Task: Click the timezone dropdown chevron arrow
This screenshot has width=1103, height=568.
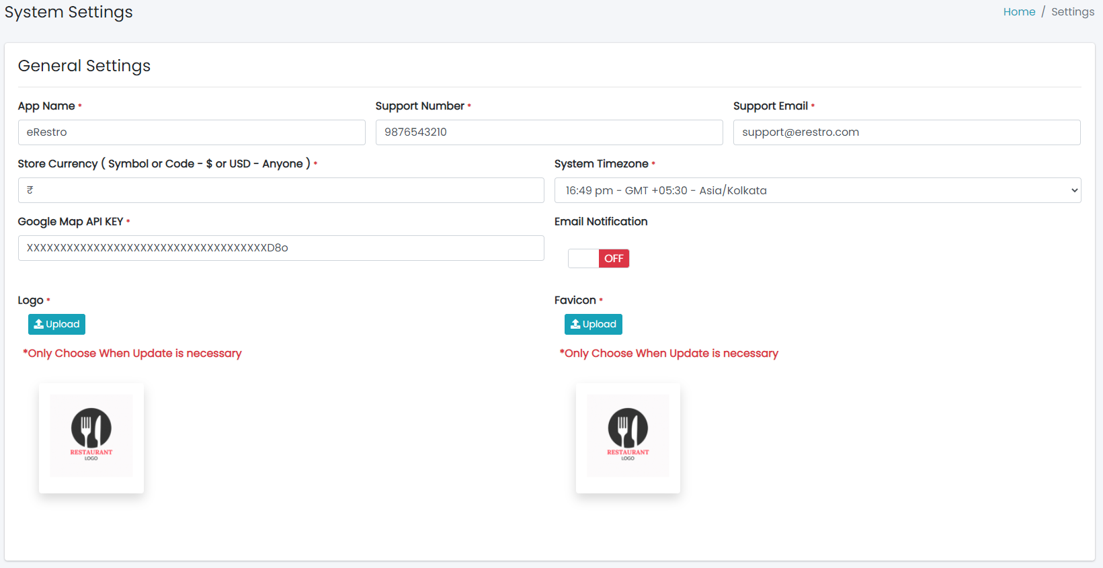Action: [1074, 190]
